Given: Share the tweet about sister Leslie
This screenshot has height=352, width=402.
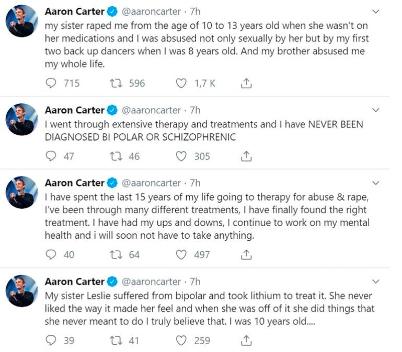Looking at the screenshot, I should click(247, 341).
